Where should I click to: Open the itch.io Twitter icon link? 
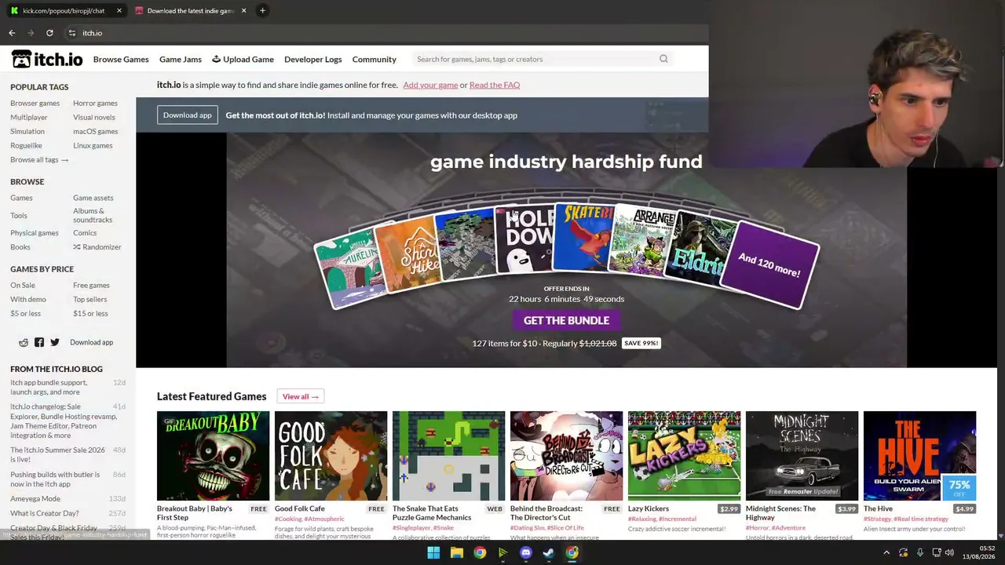coord(55,342)
